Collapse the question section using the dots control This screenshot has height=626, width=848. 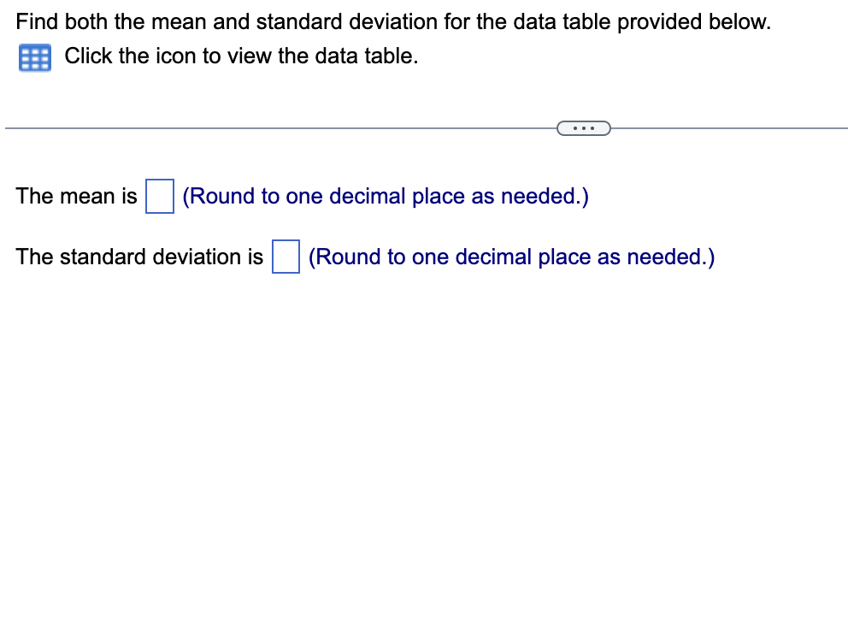click(x=584, y=127)
